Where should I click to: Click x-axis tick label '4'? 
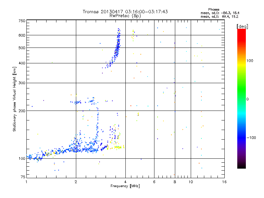click(125, 182)
